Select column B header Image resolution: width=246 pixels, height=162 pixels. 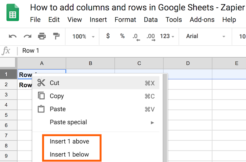(90, 63)
